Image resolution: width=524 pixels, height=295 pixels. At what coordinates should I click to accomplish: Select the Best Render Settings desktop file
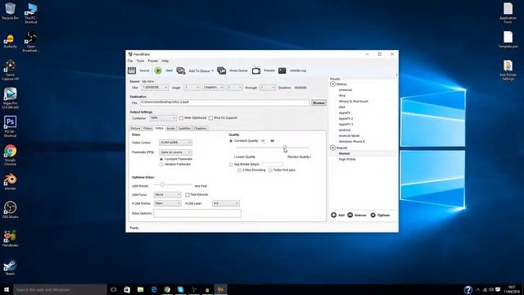508,70
